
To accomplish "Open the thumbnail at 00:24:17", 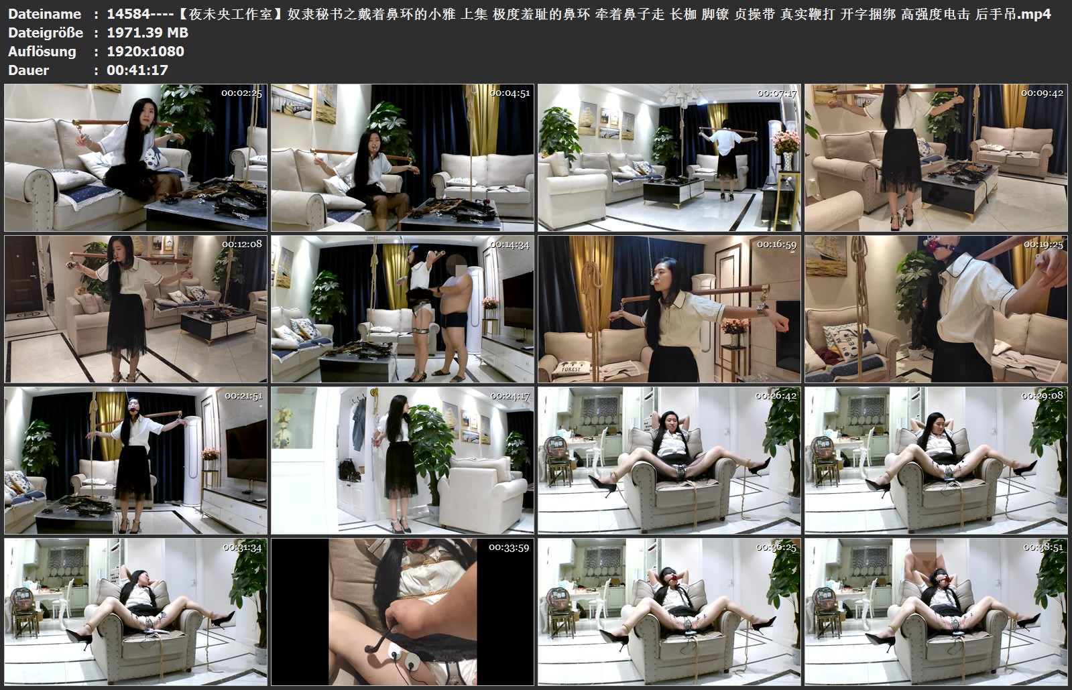I will pos(402,460).
